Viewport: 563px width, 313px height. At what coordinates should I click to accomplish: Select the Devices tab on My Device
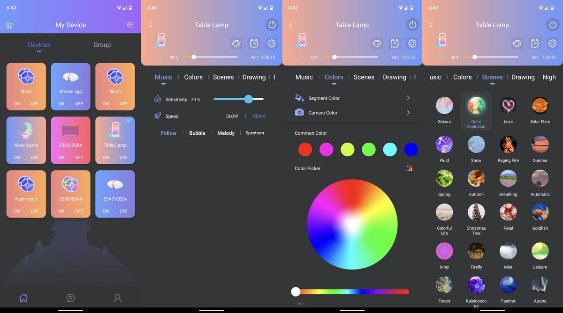click(x=39, y=45)
